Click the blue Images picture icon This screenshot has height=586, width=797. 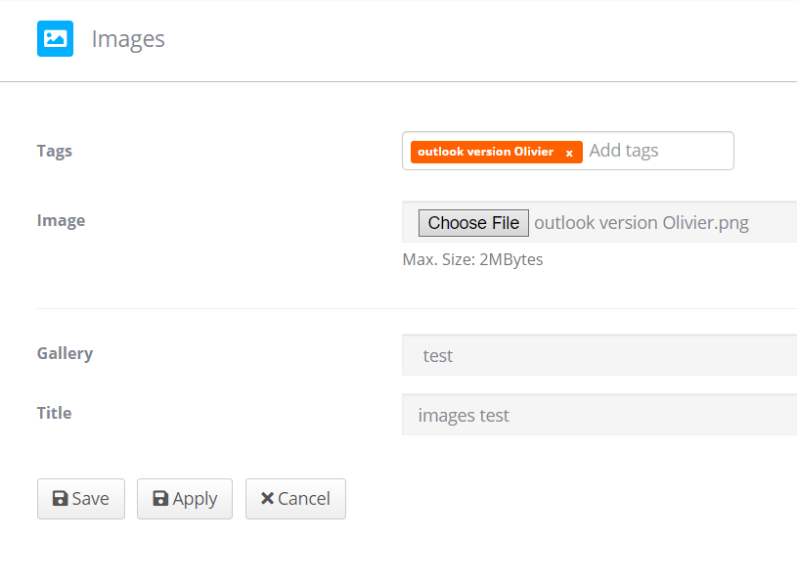click(55, 38)
